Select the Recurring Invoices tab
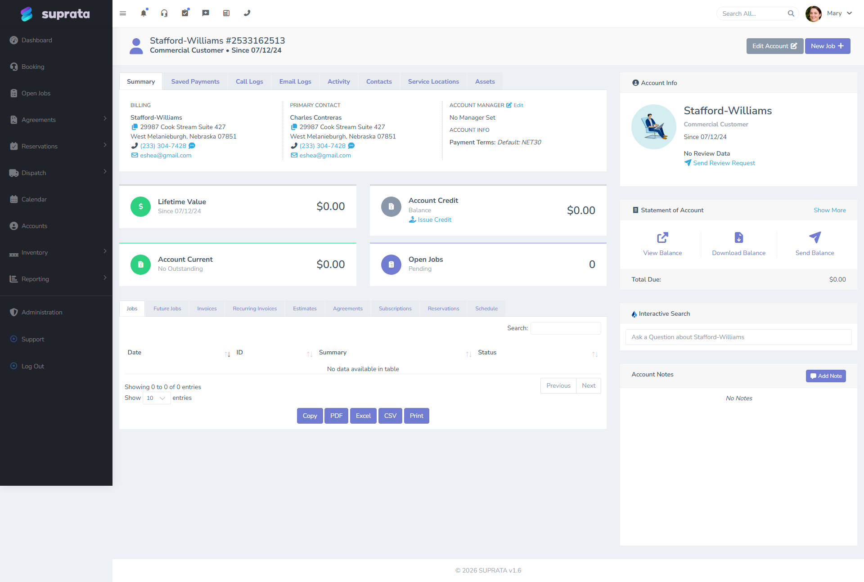Viewport: 864px width, 582px height. [255, 309]
